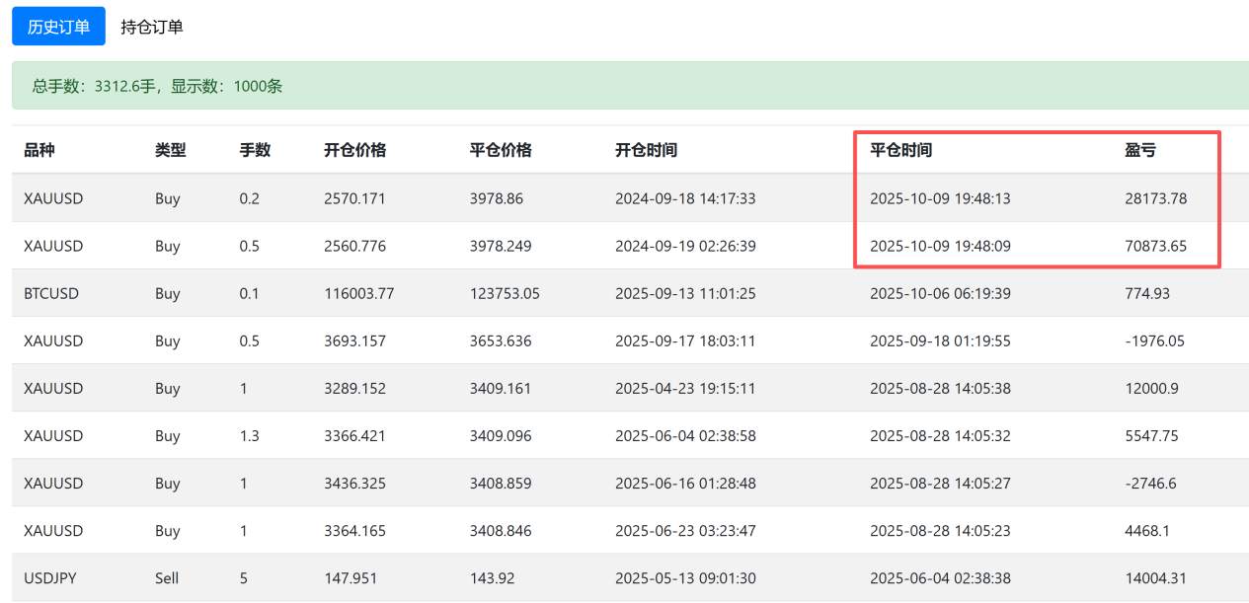Click the red highlighted region around 平仓时间
Image resolution: width=1249 pixels, height=603 pixels.
click(1037, 195)
